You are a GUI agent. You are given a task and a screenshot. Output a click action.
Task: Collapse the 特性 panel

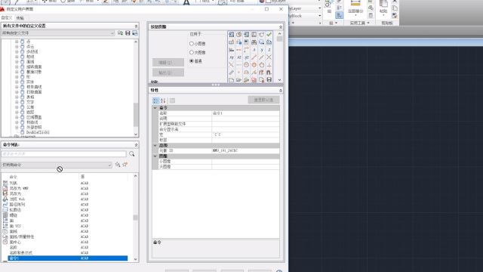click(x=280, y=91)
